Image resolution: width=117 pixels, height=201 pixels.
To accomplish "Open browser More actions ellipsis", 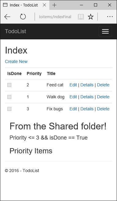I will click(110, 17).
